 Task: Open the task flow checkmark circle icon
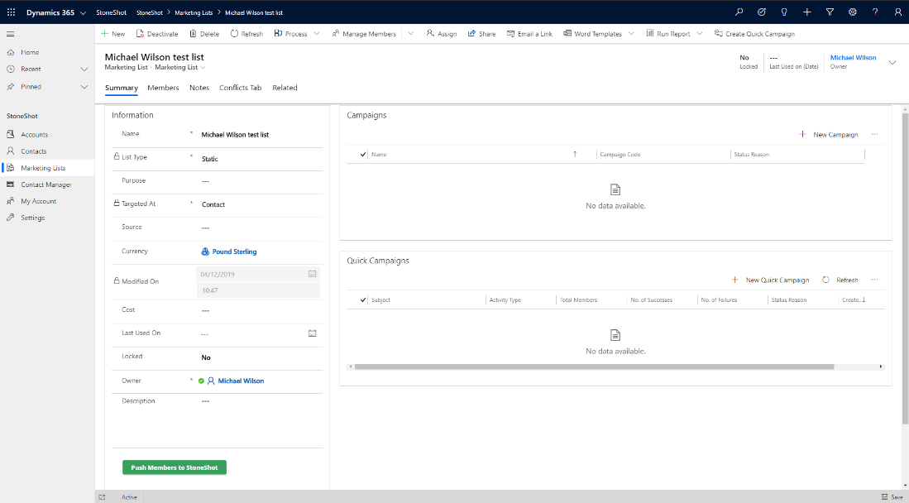tap(761, 12)
